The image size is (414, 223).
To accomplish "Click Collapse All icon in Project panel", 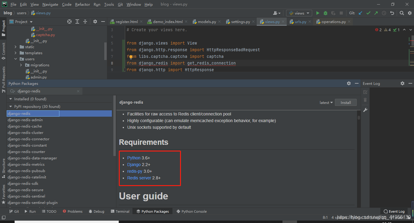I will click(x=85, y=22).
